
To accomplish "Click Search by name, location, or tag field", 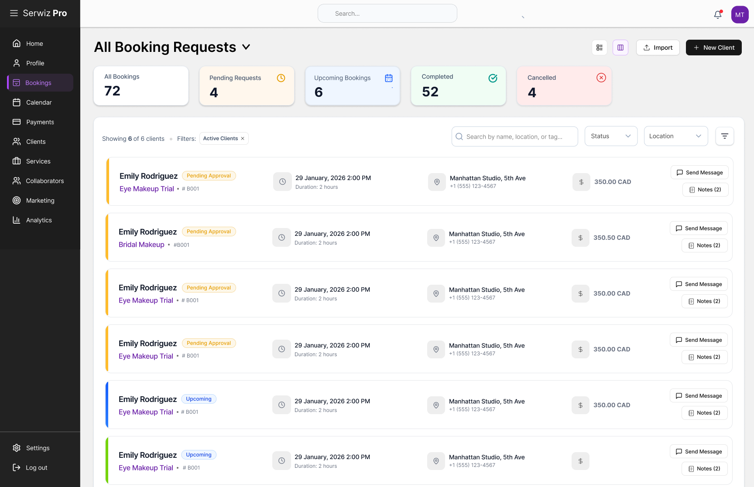I will 515,136.
